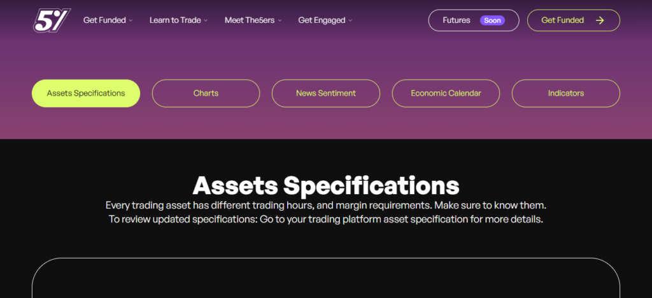Expand the Get Engaged chevron
Viewport: 652px width, 298px height.
point(351,21)
